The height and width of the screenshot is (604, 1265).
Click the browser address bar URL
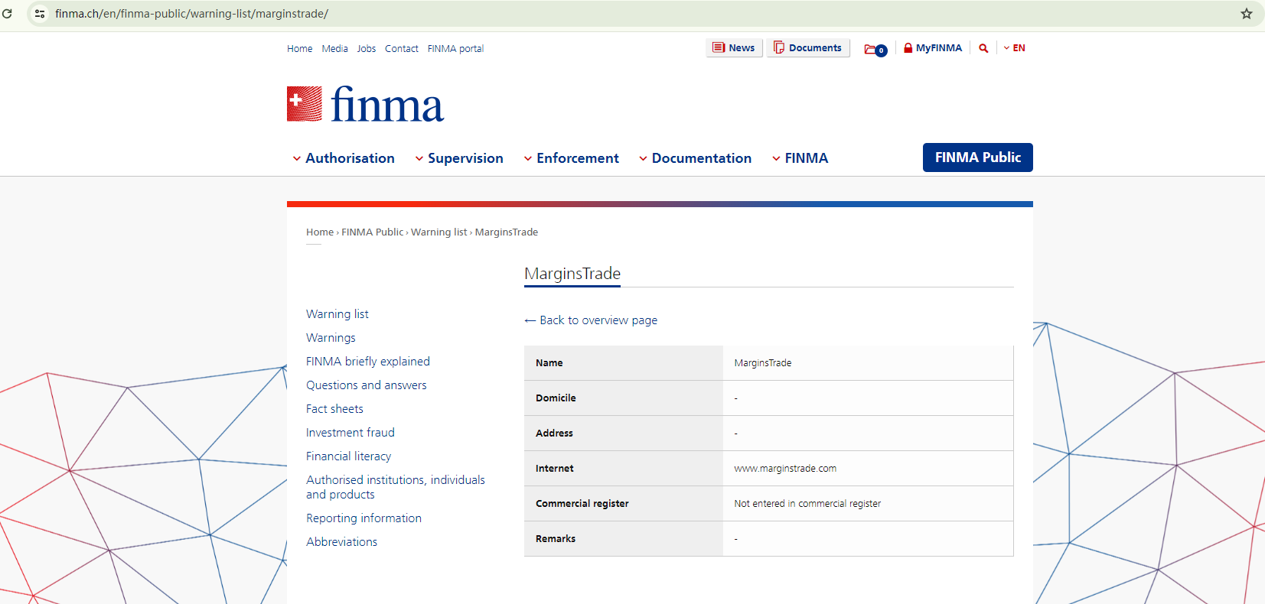pyautogui.click(x=191, y=14)
